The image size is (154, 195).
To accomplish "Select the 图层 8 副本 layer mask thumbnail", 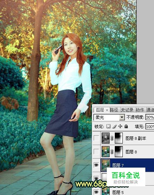I will pos(119,138).
